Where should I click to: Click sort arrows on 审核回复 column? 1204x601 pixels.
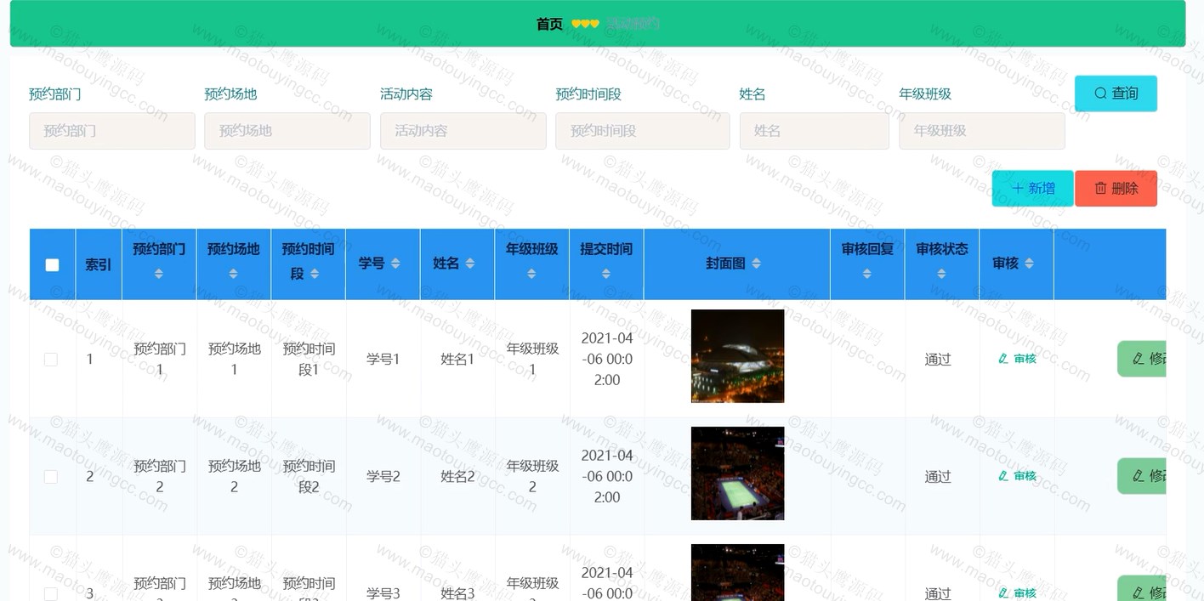(x=867, y=274)
